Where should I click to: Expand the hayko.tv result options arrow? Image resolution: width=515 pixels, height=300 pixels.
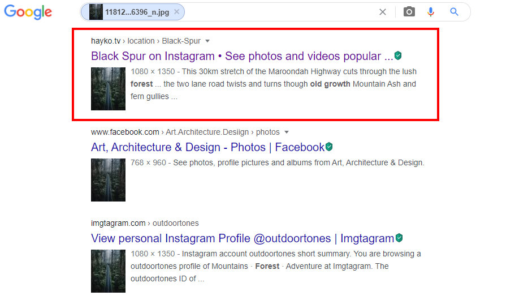207,41
